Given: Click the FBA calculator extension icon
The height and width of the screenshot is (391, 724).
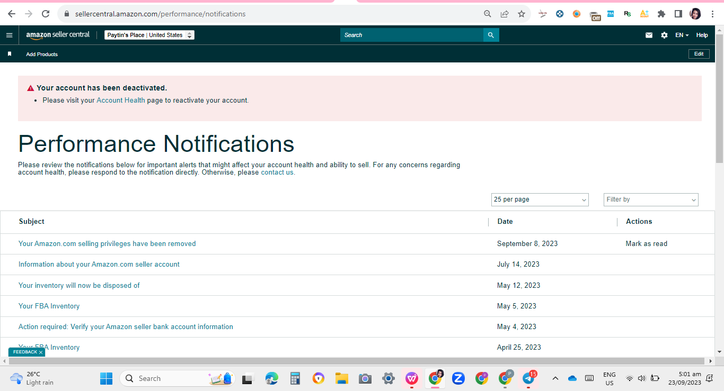Looking at the screenshot, I should (611, 14).
